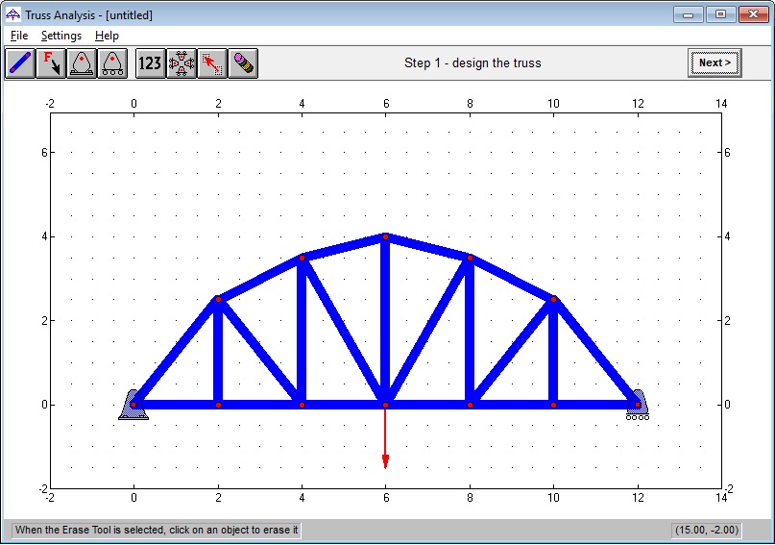Open the File menu
Image resolution: width=775 pixels, height=545 pixels.
pos(19,36)
